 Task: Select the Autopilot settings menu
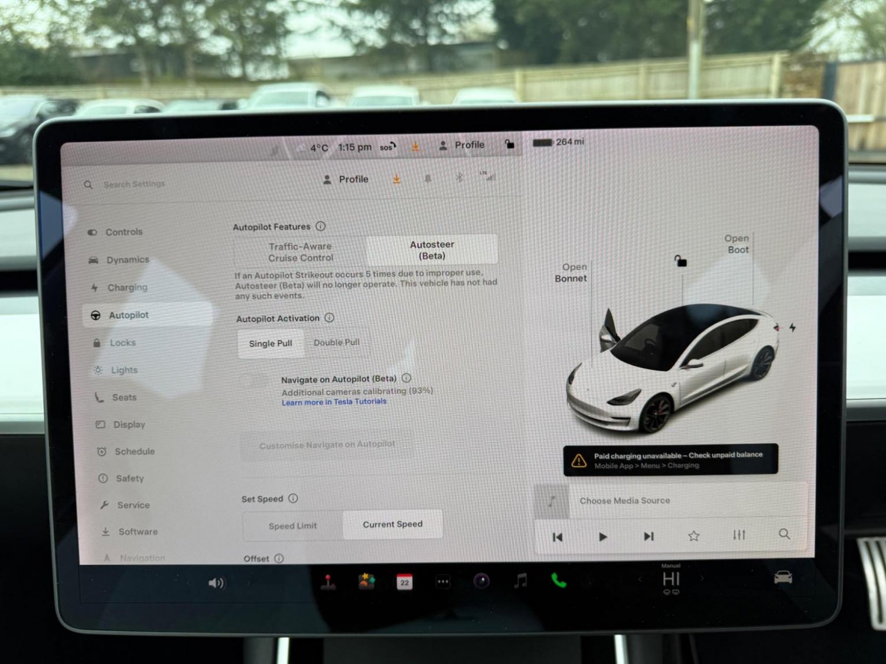tap(147, 315)
